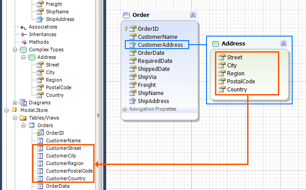This screenshot has width=306, height=190.
Task: Select City under Address in tree
Action: (50, 73)
